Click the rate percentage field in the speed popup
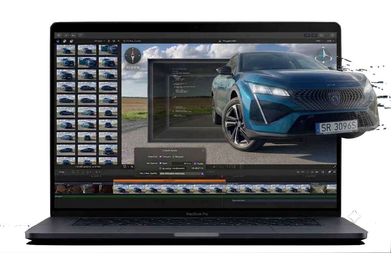Viewport: 391px width, 253px height. (182, 163)
